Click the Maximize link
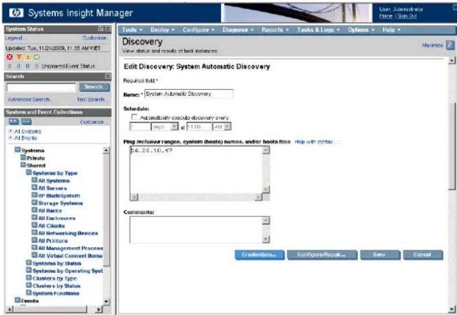The height and width of the screenshot is (315, 457). click(x=433, y=45)
